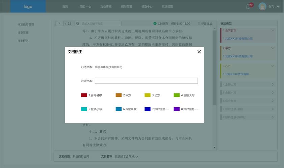This screenshot has width=284, height=168.
Task: Collapse the 1.合同名称 annotation group chevron
Action: [x=273, y=31]
